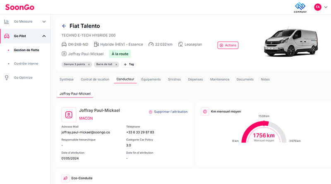This screenshot has height=184, width=331.
Task: Click the Go Measure chart icon
Action: click(x=7, y=22)
